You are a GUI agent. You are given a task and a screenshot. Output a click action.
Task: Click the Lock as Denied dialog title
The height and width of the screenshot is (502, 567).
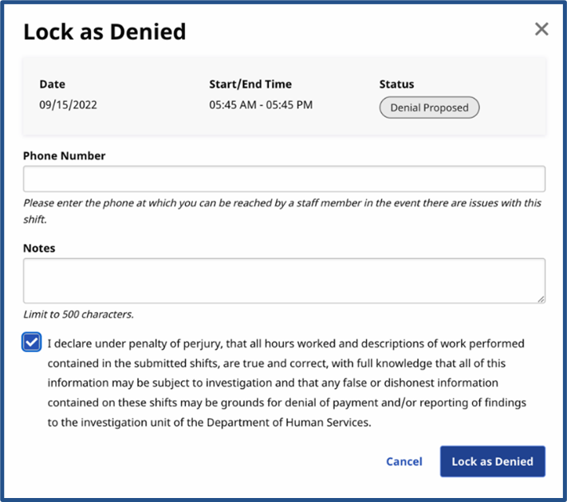pyautogui.click(x=104, y=32)
